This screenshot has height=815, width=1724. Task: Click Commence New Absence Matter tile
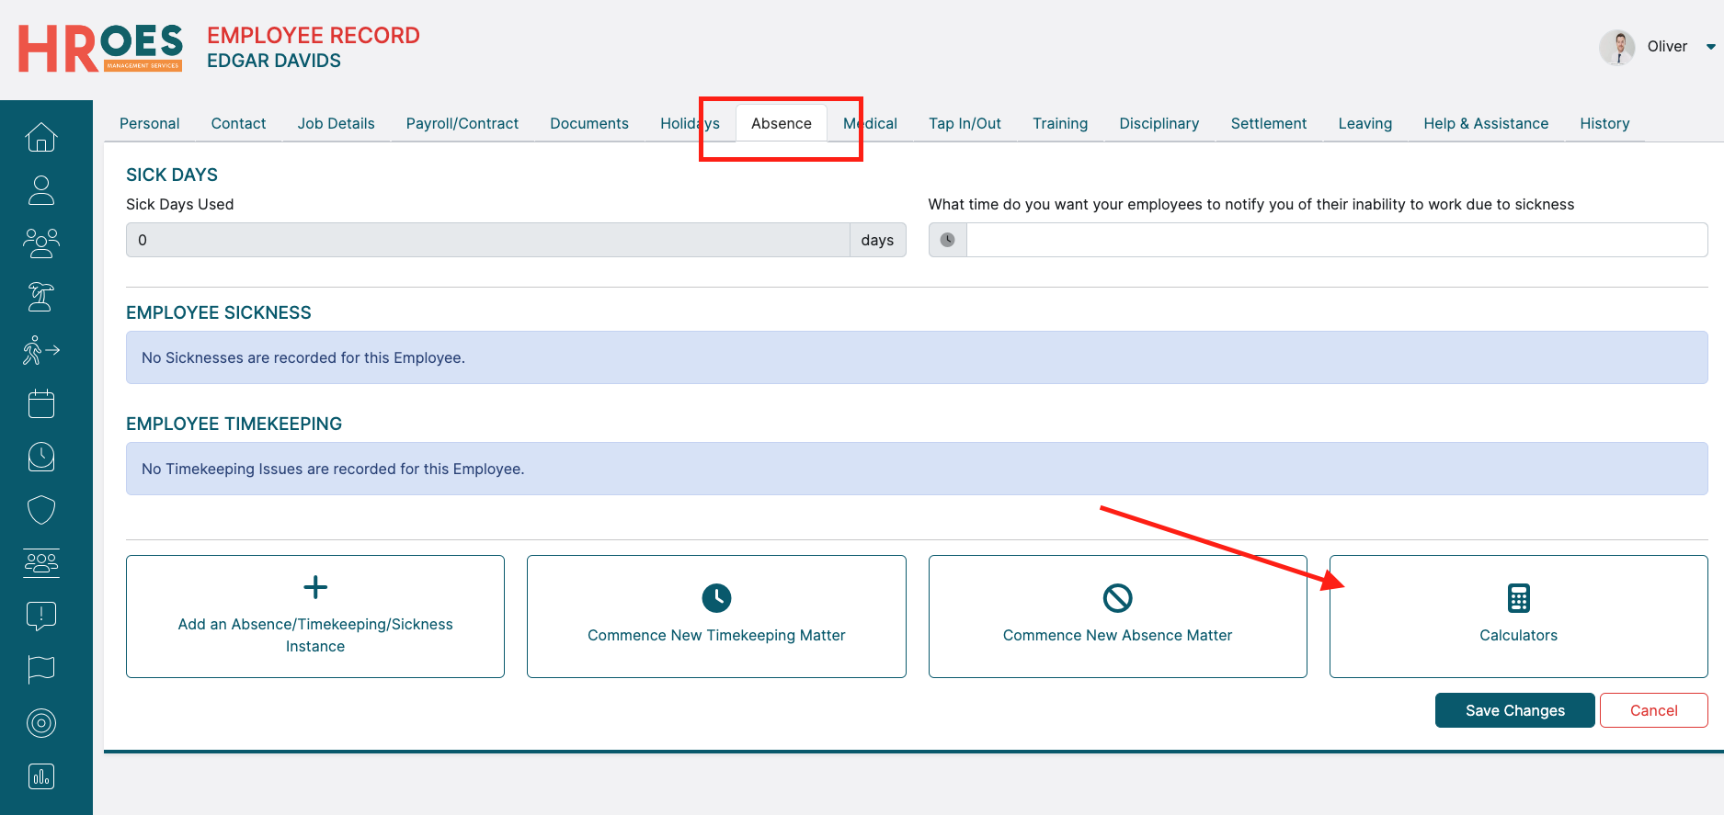coord(1117,617)
